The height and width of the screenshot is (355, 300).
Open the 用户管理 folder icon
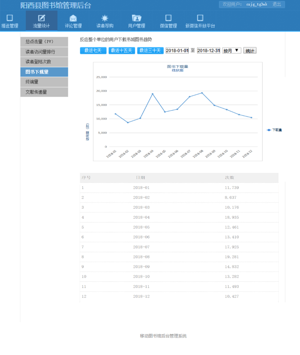(136, 18)
